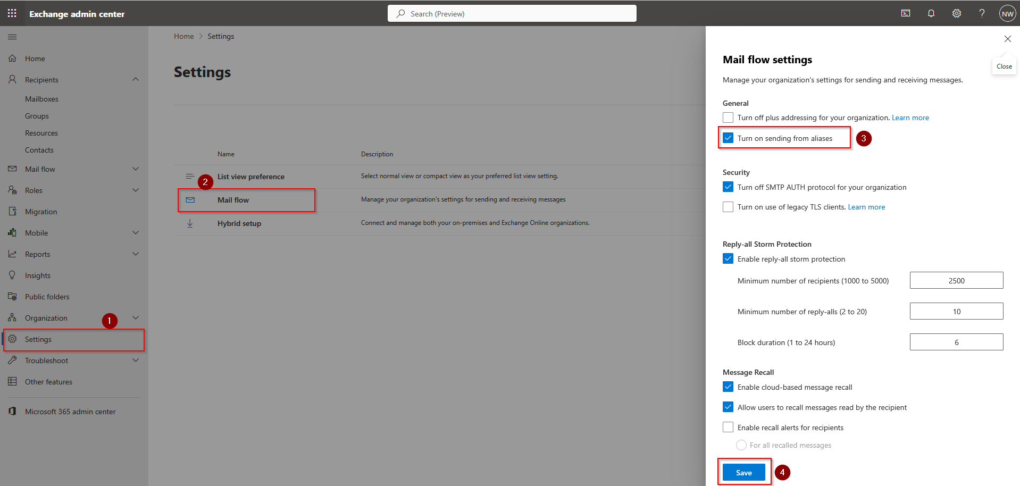Expand the Roles chevron
1020x486 pixels.
(136, 190)
